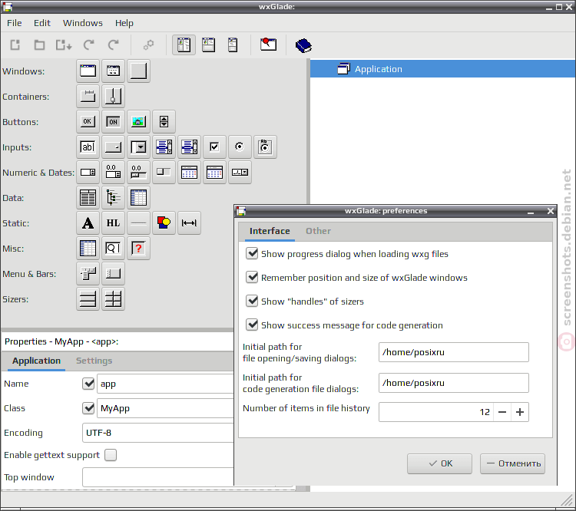
Task: Add a Calendar control widget
Action: [189, 172]
